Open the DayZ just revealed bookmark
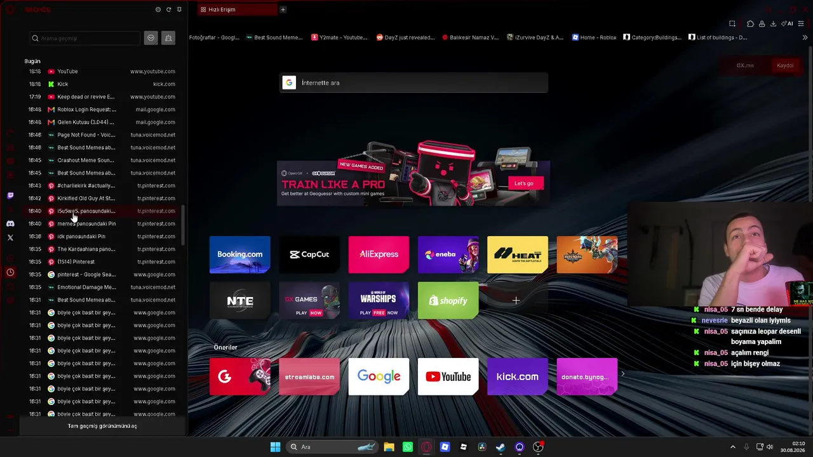Image resolution: width=813 pixels, height=457 pixels. [x=405, y=37]
